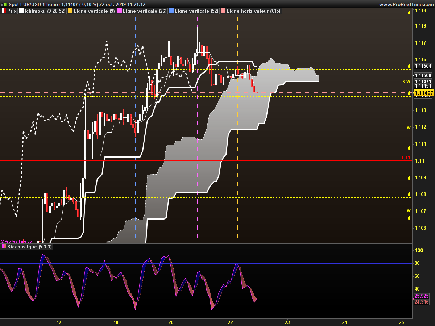
Task: Click the candlestick icon beside Spot EUR/USD title
Action: pos(4,4)
